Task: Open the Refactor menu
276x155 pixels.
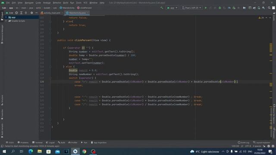Action: point(57,3)
